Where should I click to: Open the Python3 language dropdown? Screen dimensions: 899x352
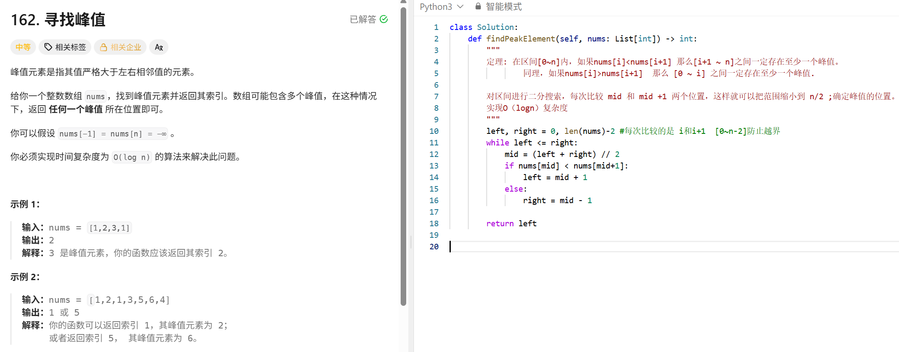point(441,7)
